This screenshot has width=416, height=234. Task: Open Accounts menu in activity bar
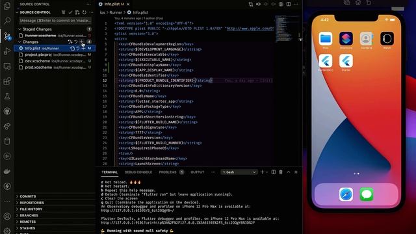click(7, 216)
